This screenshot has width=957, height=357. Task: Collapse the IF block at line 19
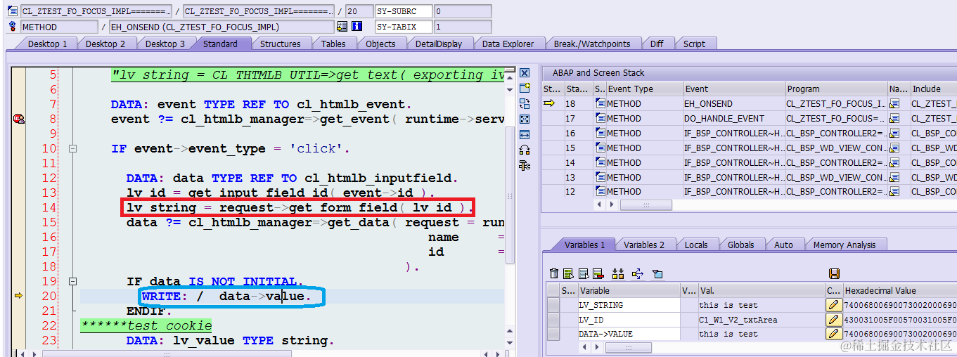pos(72,282)
